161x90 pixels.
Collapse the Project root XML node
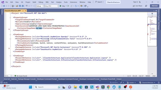coord(10,13)
